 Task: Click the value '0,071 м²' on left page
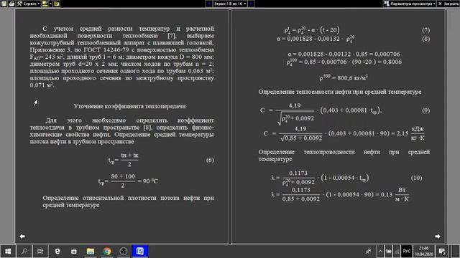pos(42,85)
